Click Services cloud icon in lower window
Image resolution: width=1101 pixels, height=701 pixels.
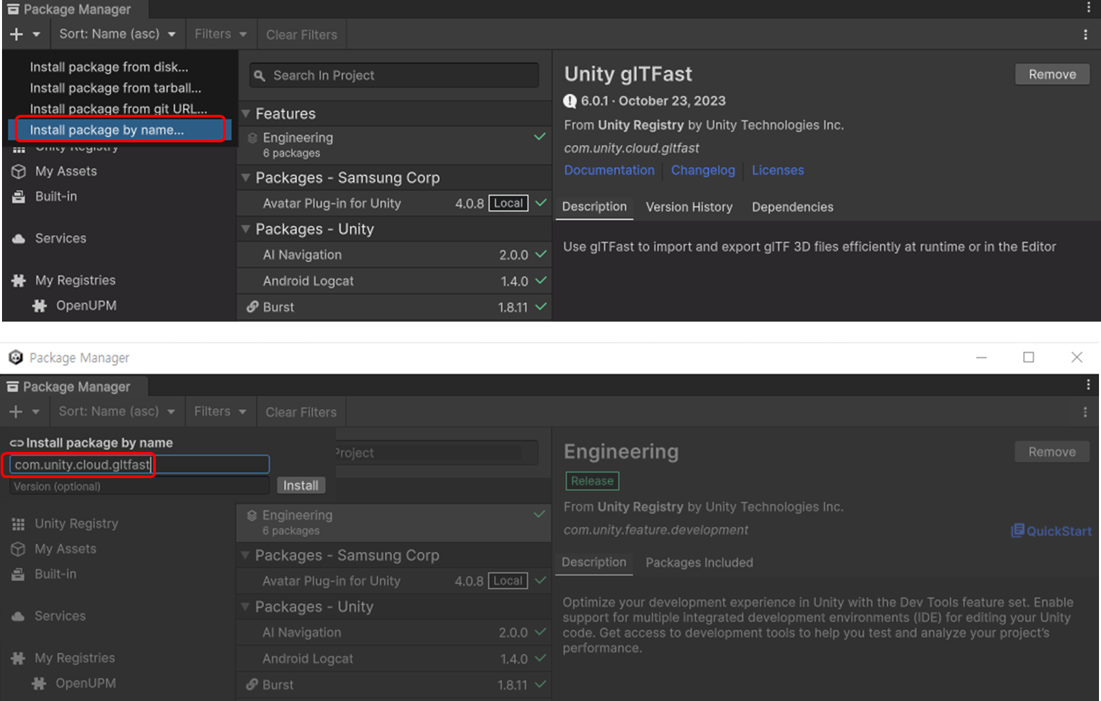point(18,616)
